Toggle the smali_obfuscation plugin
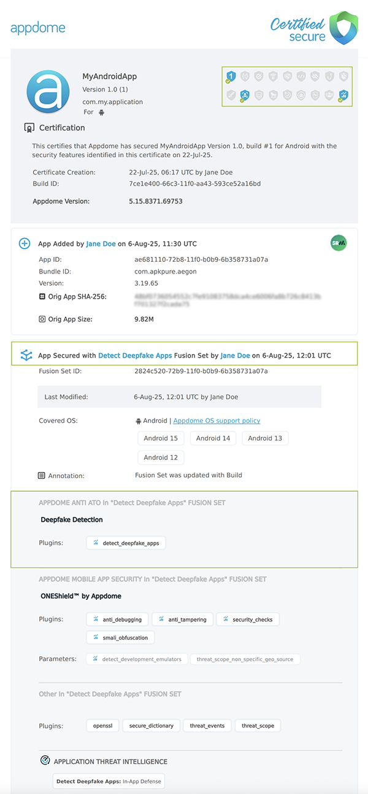The height and width of the screenshot is (794, 368). (120, 637)
